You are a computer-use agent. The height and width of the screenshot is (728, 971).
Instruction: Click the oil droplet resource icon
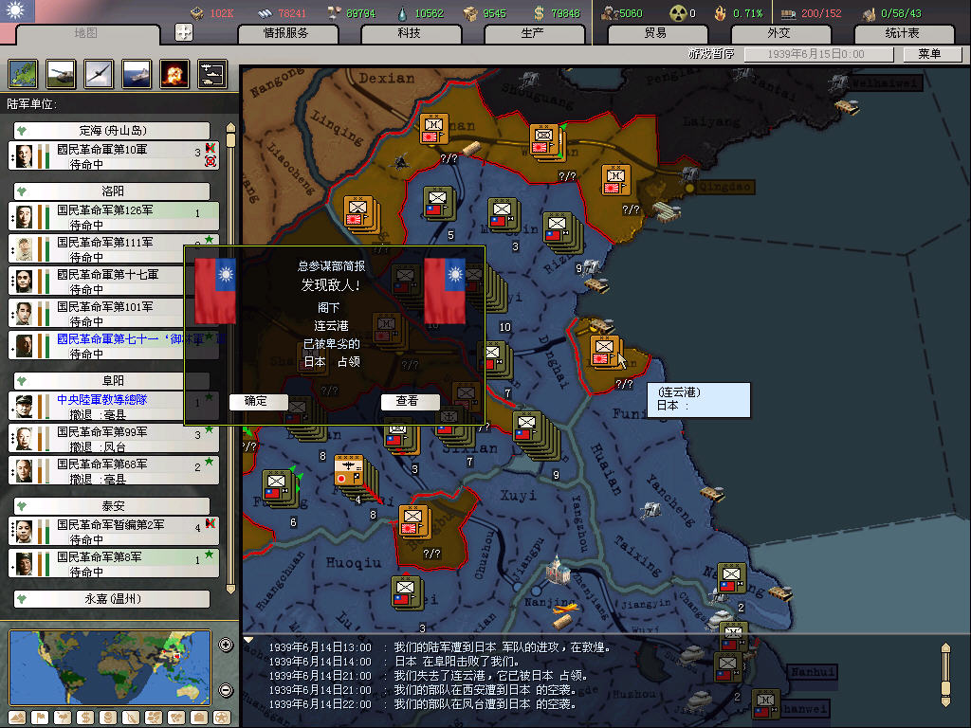pos(403,13)
